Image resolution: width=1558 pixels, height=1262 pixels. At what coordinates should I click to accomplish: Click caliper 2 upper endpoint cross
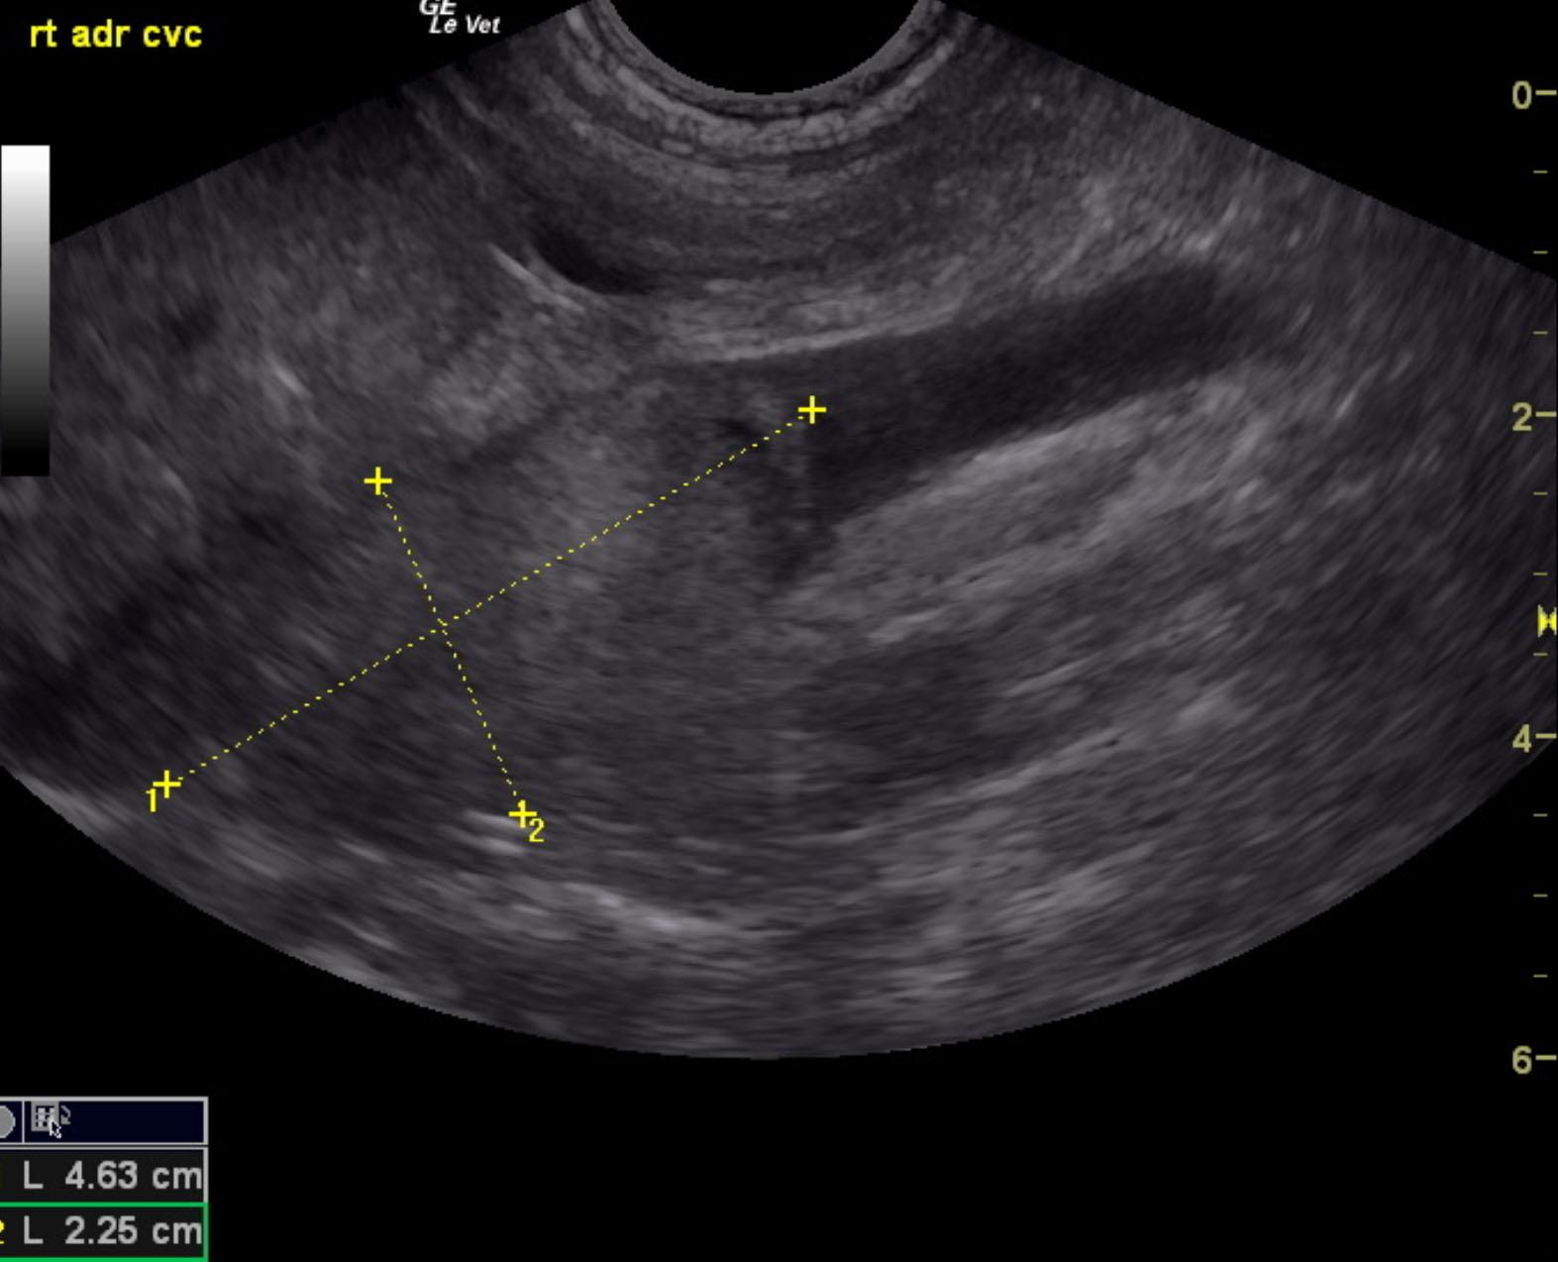click(x=377, y=481)
